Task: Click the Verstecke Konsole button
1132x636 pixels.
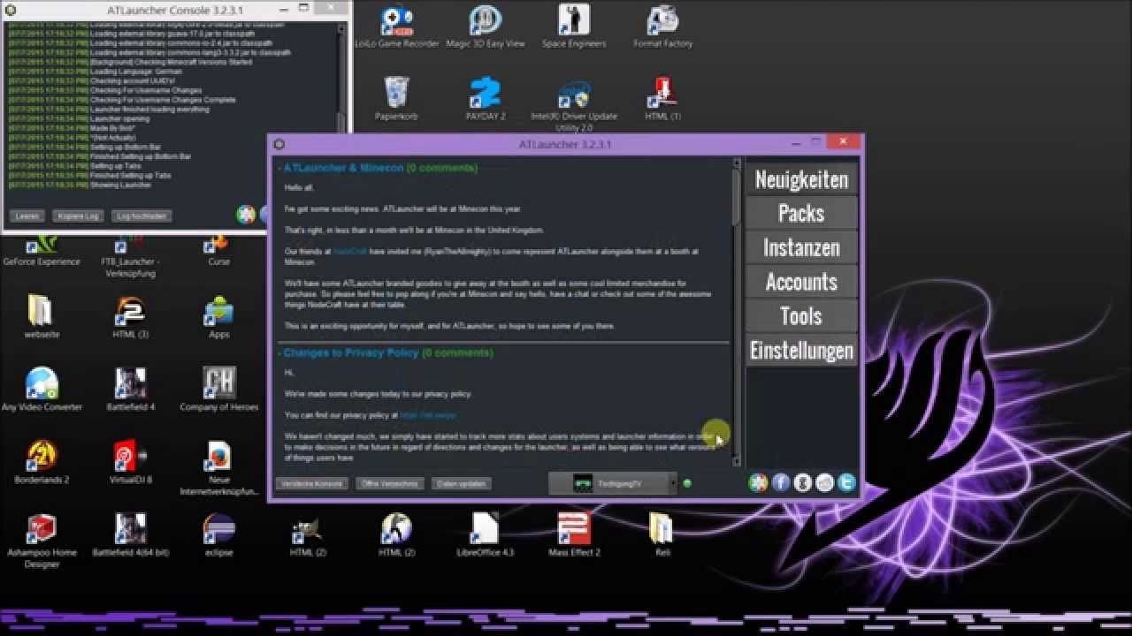Action: coord(312,483)
